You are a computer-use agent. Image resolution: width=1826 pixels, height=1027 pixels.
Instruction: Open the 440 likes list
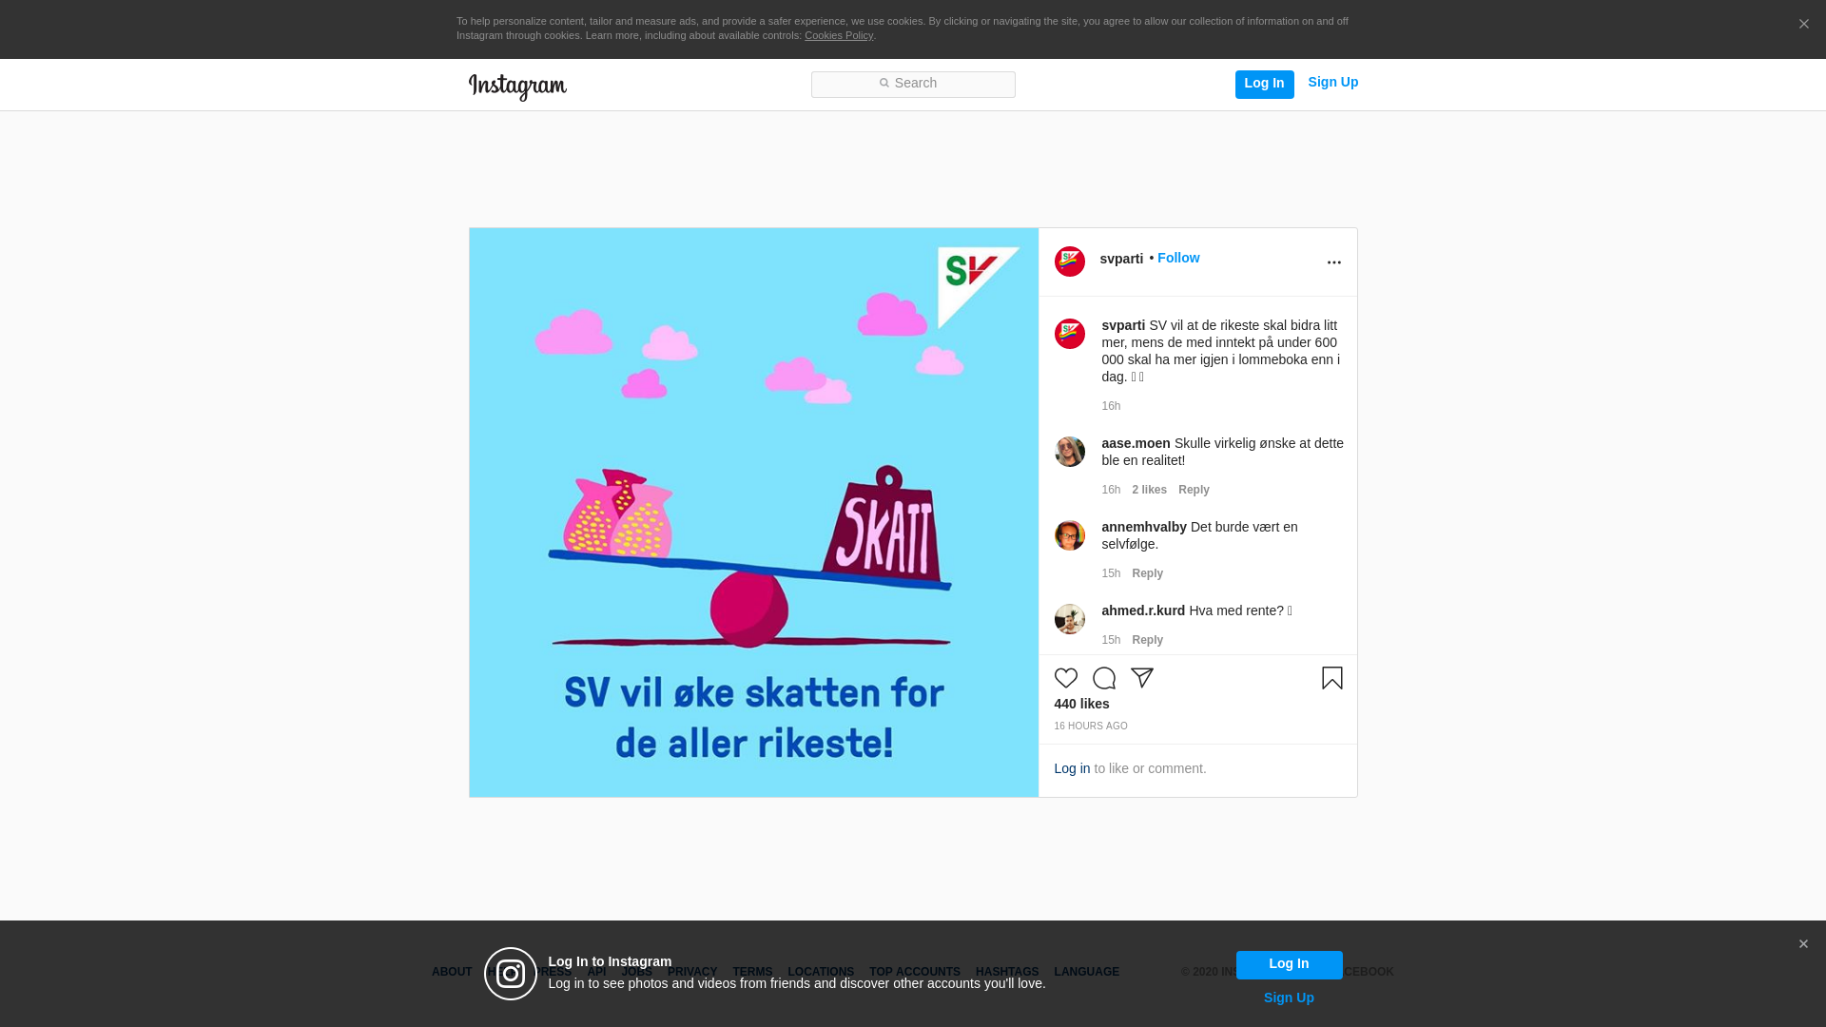pyautogui.click(x=1081, y=704)
